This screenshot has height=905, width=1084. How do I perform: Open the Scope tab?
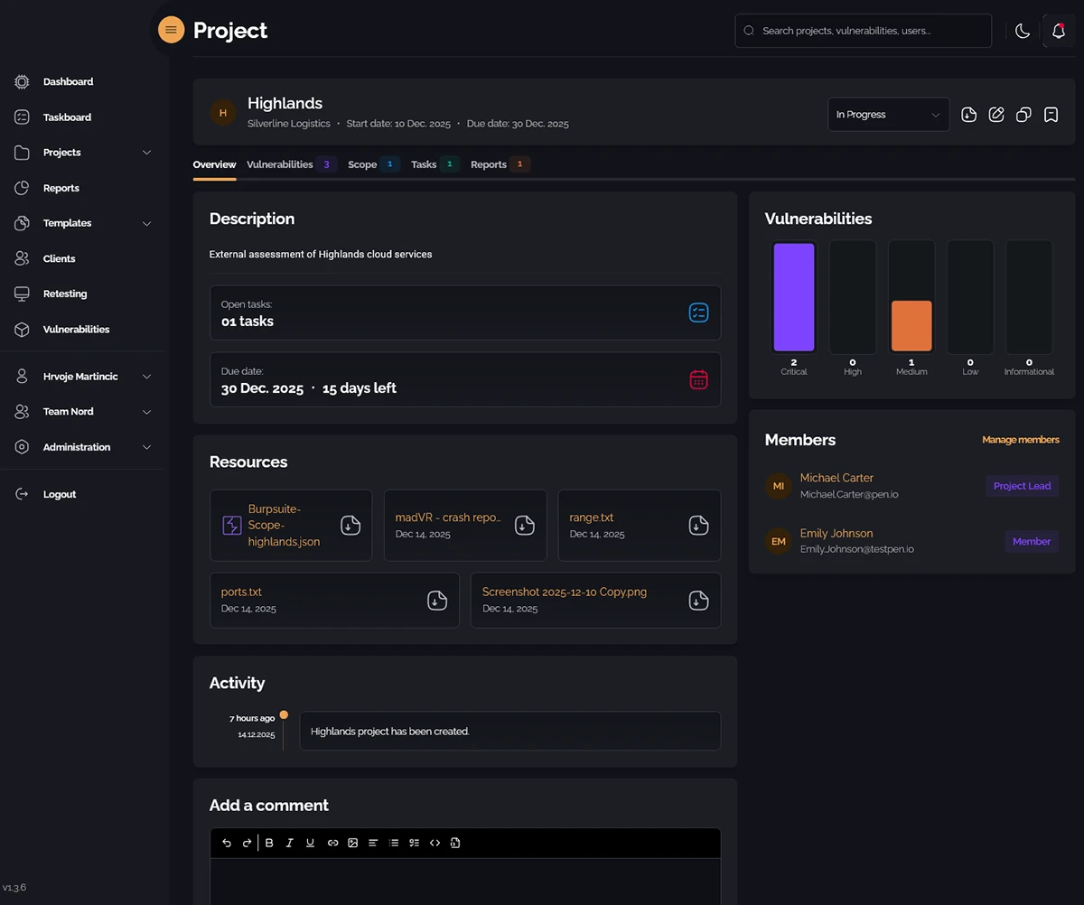(362, 164)
